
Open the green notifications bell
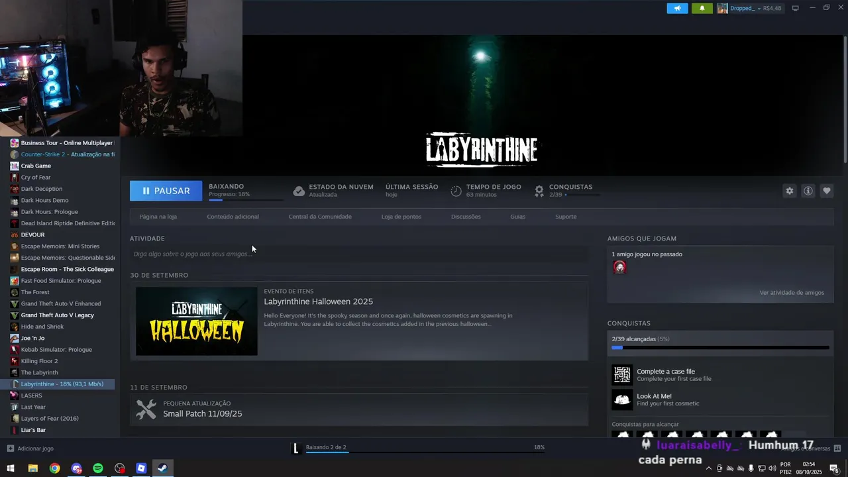(x=702, y=8)
